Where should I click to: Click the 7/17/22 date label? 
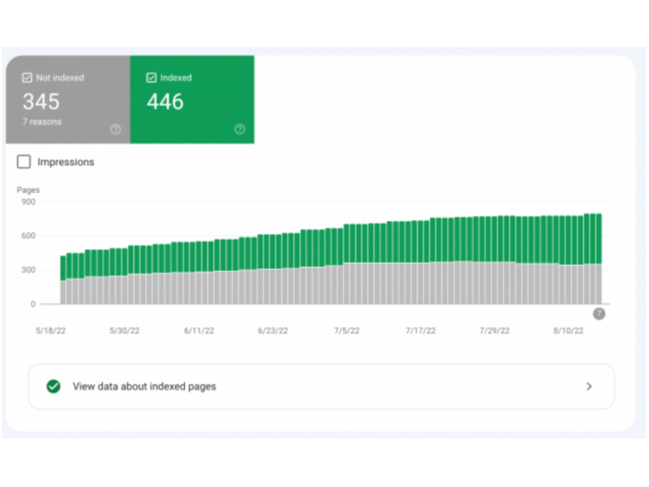(421, 331)
